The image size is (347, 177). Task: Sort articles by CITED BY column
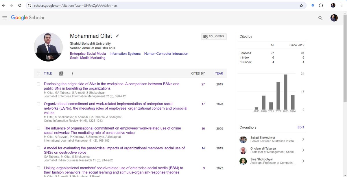(198, 73)
